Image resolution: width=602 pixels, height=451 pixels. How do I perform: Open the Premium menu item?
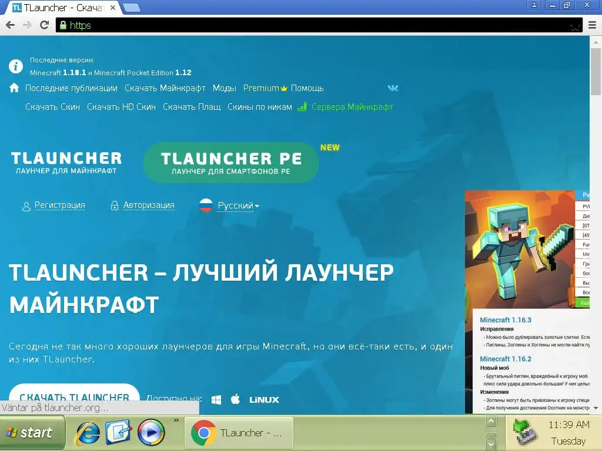(265, 88)
